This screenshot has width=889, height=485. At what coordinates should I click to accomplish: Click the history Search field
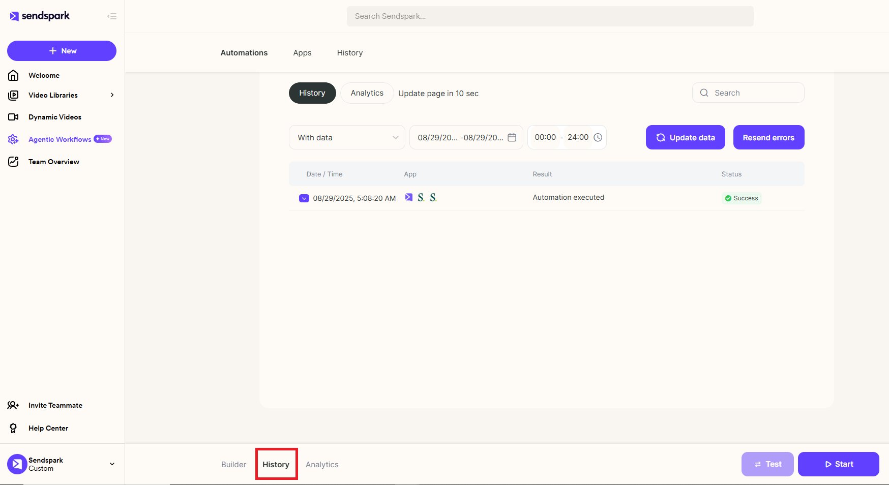[x=748, y=93]
